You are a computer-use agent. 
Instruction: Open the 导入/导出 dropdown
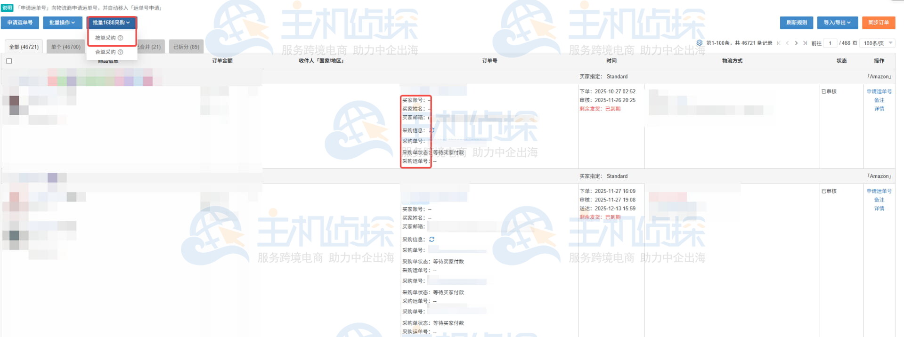837,23
